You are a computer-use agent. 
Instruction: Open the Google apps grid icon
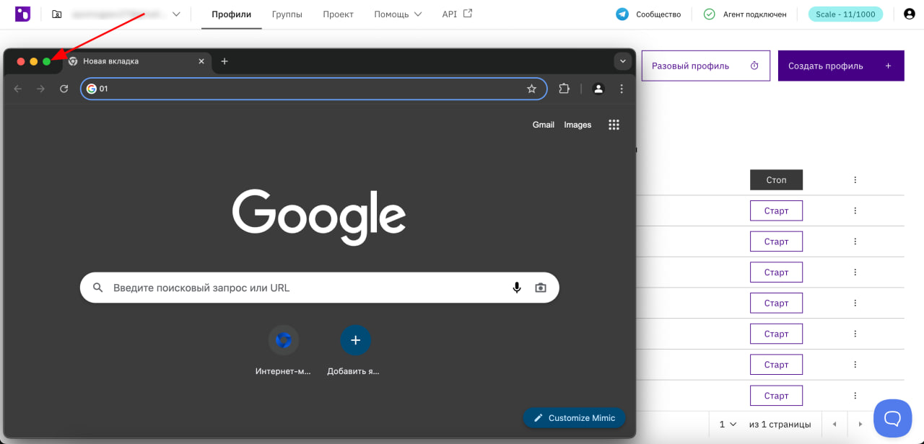(614, 125)
